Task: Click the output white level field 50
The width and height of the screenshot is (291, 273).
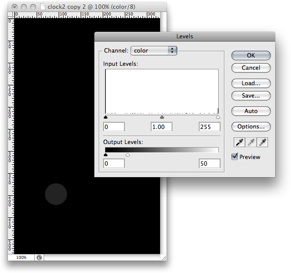Action: point(209,163)
